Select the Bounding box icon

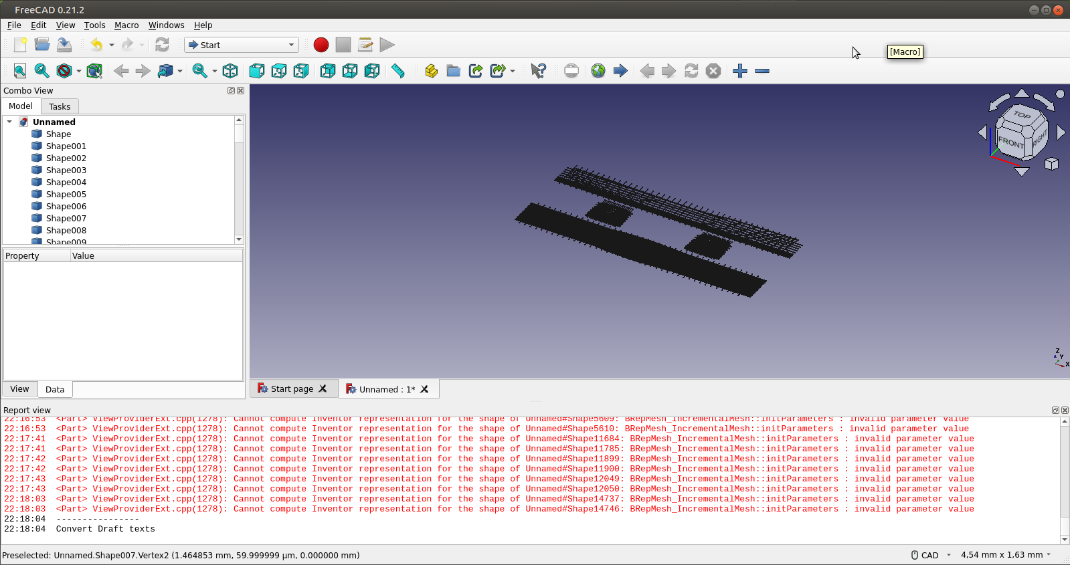(94, 71)
